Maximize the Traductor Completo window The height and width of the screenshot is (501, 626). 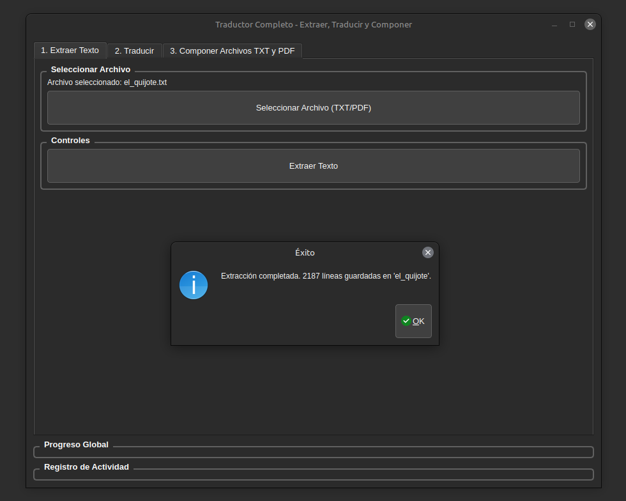[x=572, y=24]
